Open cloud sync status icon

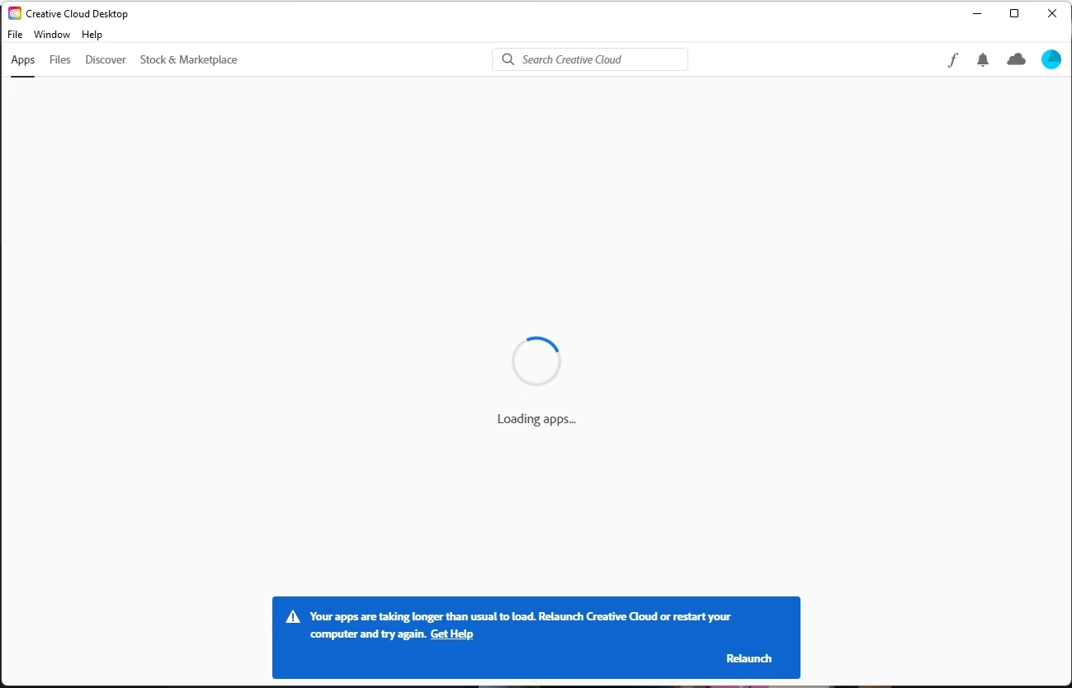tap(1017, 59)
